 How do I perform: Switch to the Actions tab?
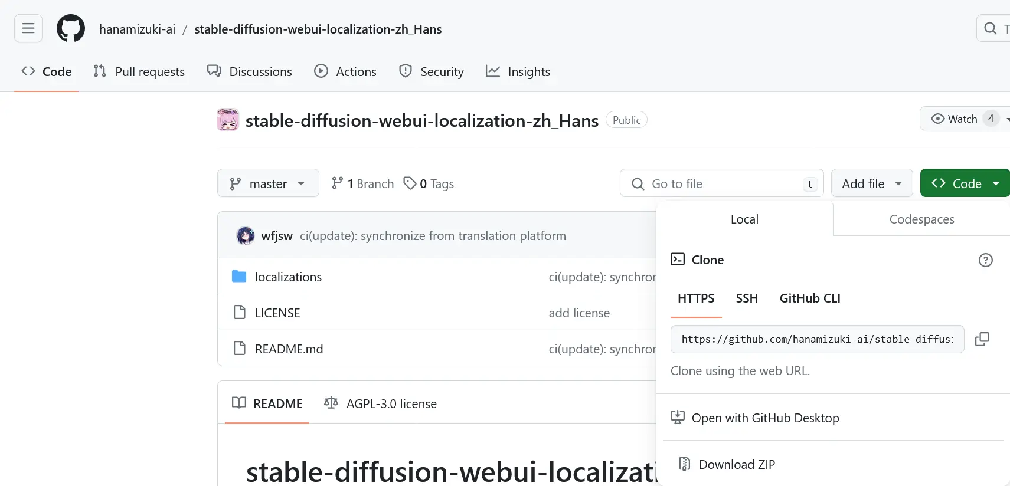point(345,71)
